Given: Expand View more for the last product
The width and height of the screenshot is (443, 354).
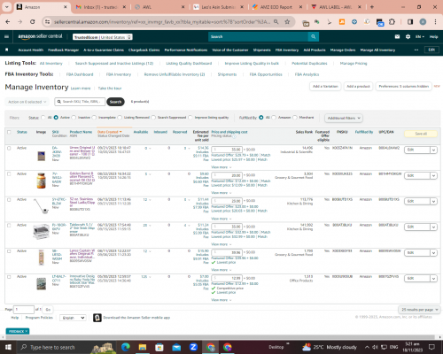Looking at the screenshot, I should [221, 300].
